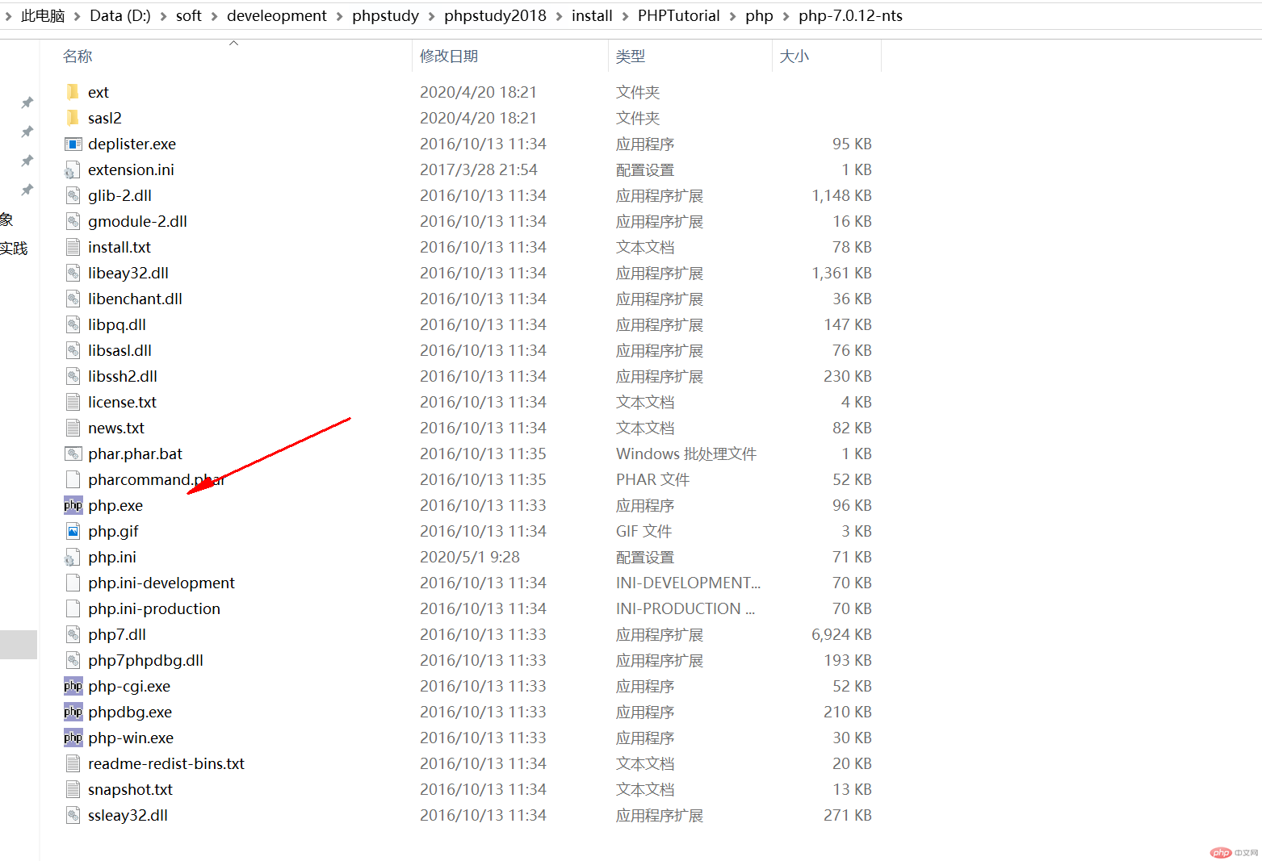Click the libeay32.dll file icon
Image resolution: width=1262 pixels, height=861 pixels.
tap(73, 273)
